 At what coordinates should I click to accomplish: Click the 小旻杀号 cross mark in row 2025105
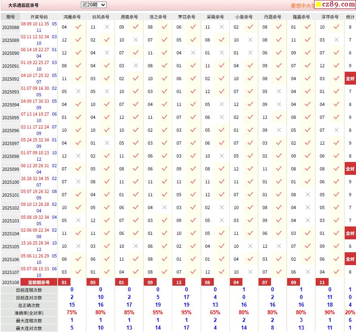click(x=250, y=246)
